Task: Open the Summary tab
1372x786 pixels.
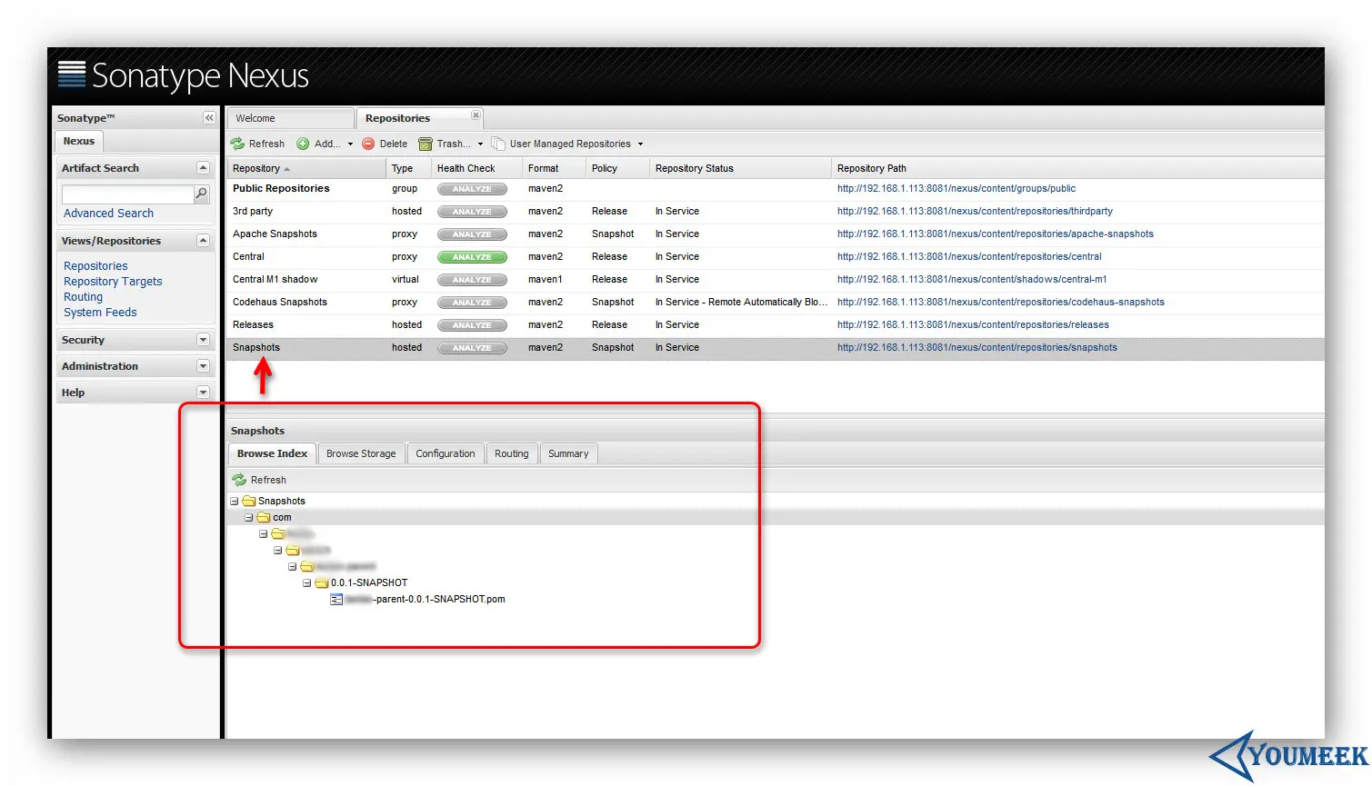Action: point(568,453)
